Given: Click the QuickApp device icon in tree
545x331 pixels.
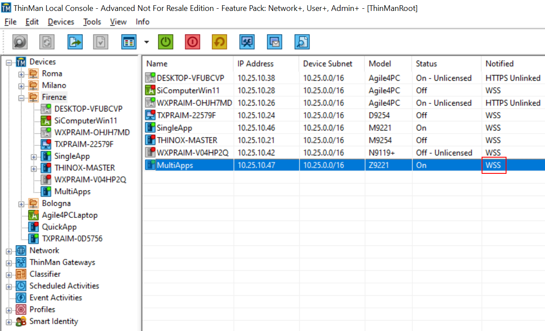Looking at the screenshot, I should click(33, 227).
